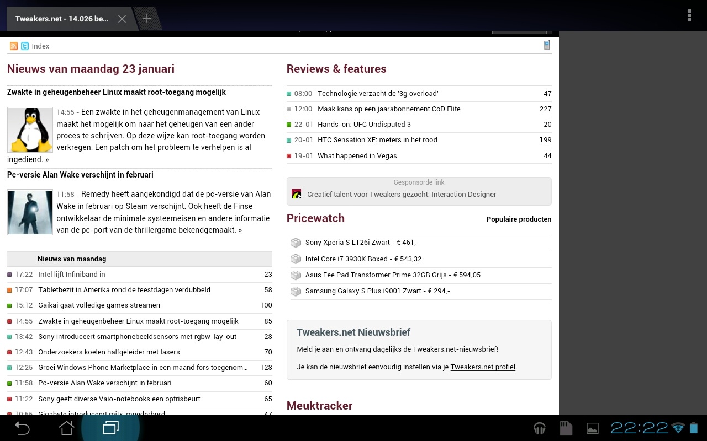Open the Pricewatch heading

(x=315, y=218)
